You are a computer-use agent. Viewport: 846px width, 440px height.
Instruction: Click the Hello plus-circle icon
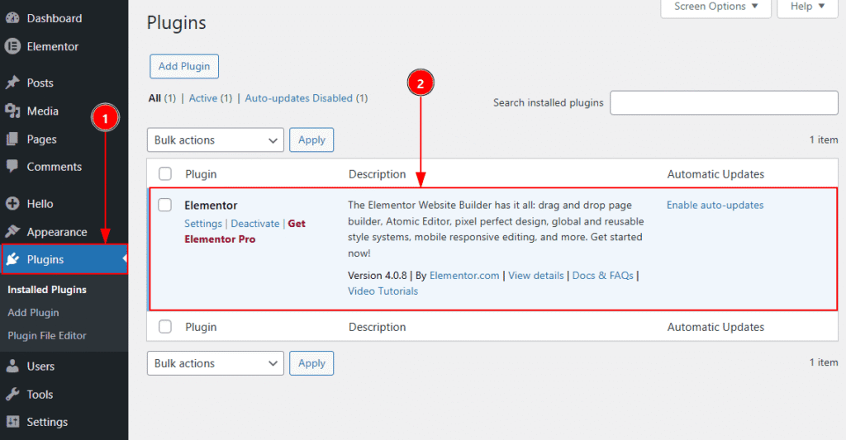tap(12, 203)
